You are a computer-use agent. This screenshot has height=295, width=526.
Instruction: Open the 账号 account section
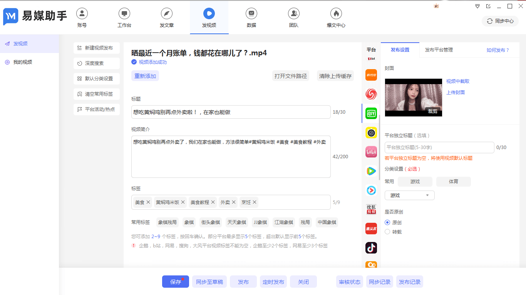82,18
